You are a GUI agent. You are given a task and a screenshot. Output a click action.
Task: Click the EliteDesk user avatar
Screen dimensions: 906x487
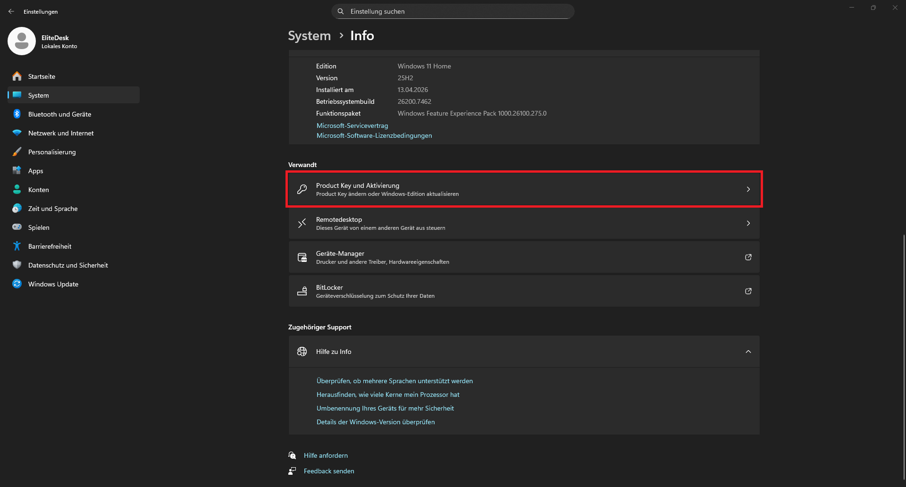[22, 41]
